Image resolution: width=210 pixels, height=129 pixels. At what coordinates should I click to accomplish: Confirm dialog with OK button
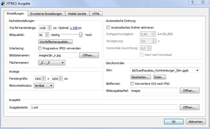(x=173, y=122)
